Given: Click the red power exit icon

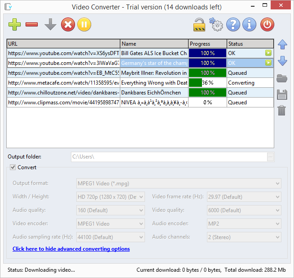Looking at the screenshot, I should [268, 24].
